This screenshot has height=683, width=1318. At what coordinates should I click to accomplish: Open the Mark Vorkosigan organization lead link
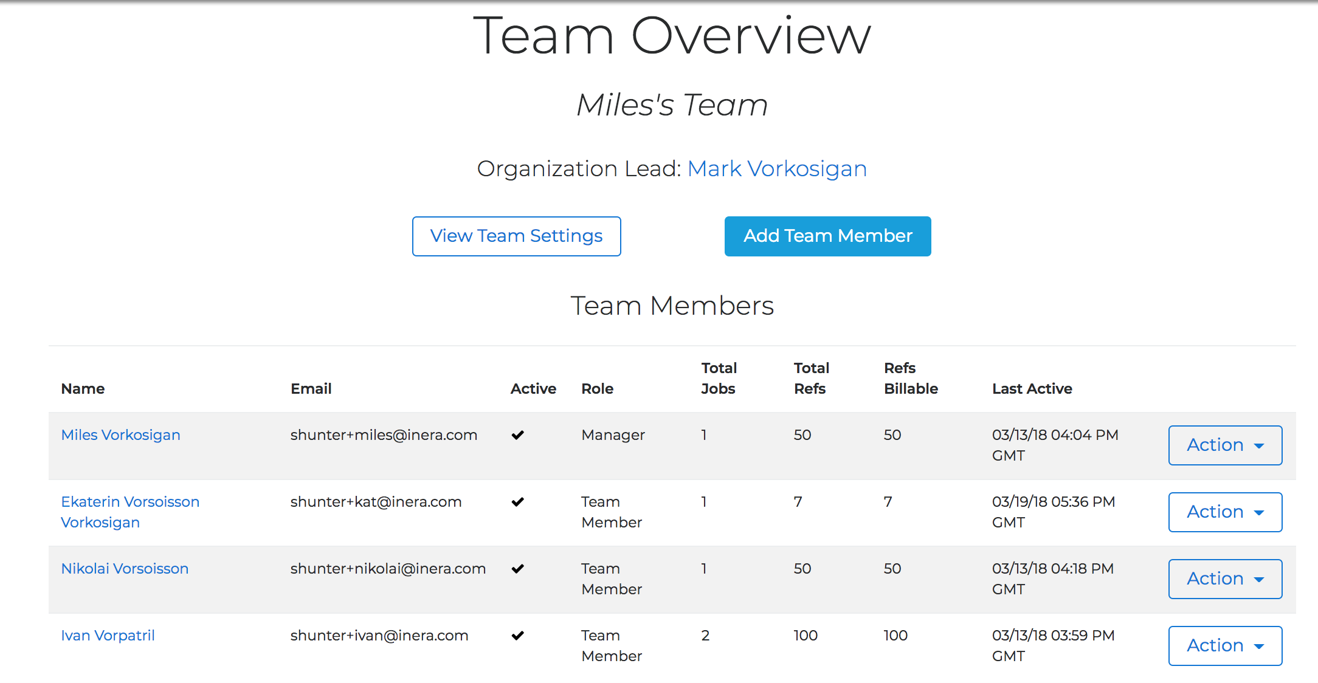[777, 169]
